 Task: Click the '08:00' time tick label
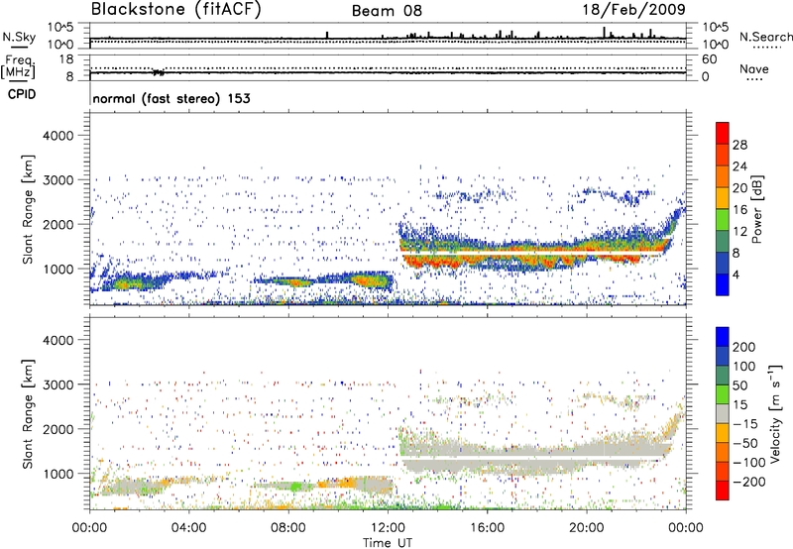(288, 528)
